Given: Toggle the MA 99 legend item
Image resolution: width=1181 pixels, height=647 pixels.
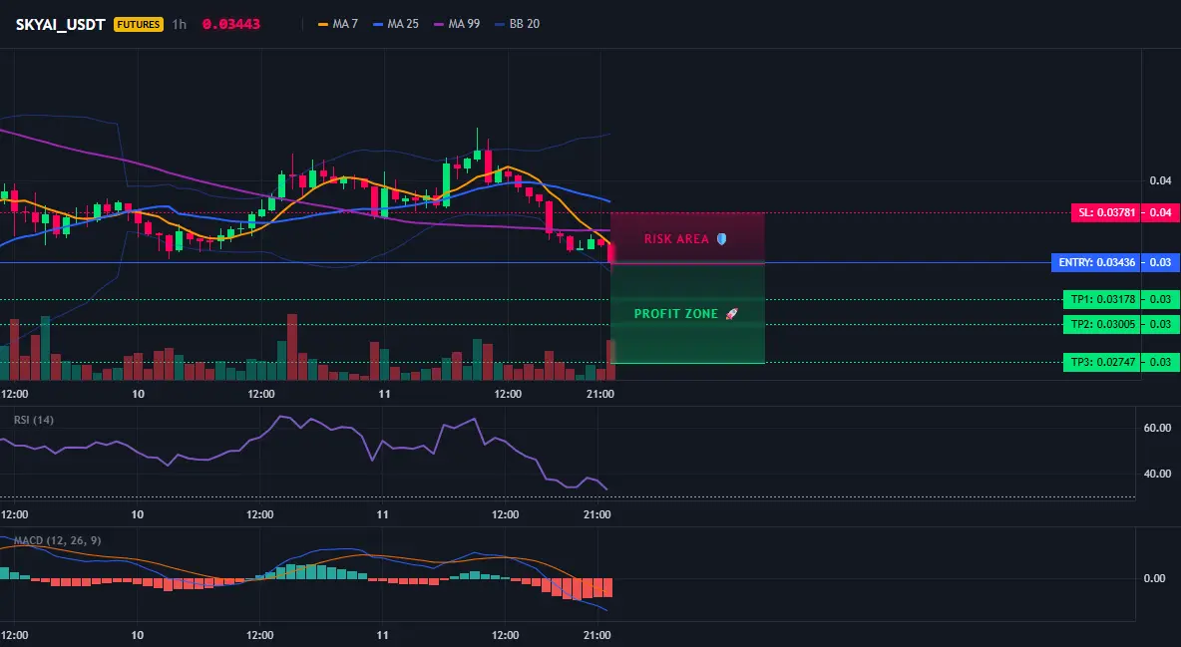Looking at the screenshot, I should 457,24.
